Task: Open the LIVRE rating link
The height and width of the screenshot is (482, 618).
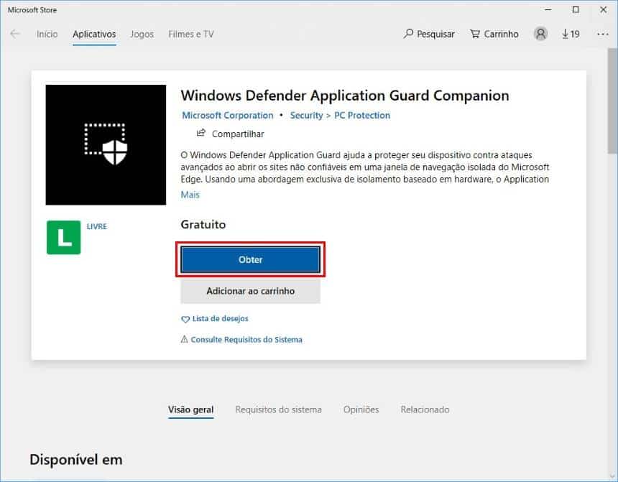Action: click(96, 226)
